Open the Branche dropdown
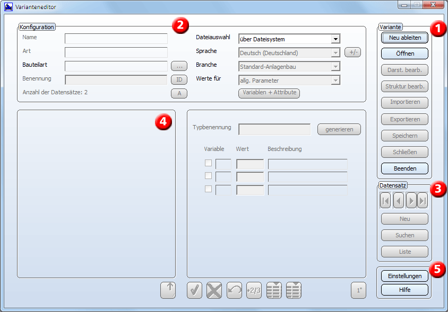The height and width of the screenshot is (312, 448). [335, 66]
